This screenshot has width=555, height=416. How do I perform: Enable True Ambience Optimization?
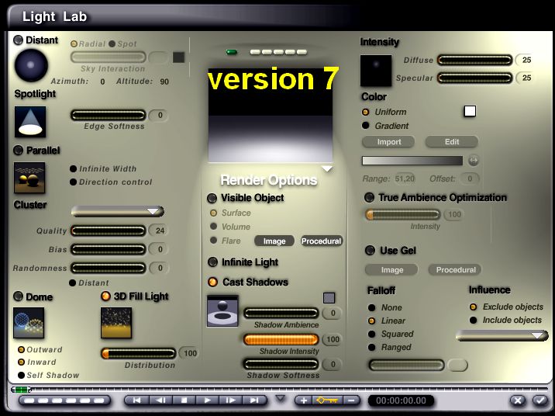[x=369, y=197]
